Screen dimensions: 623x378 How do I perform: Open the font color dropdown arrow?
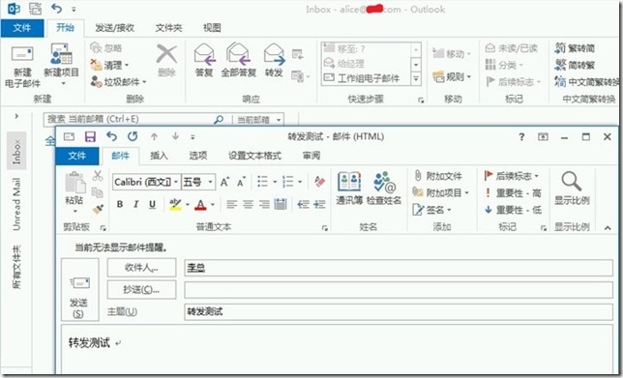click(213, 205)
